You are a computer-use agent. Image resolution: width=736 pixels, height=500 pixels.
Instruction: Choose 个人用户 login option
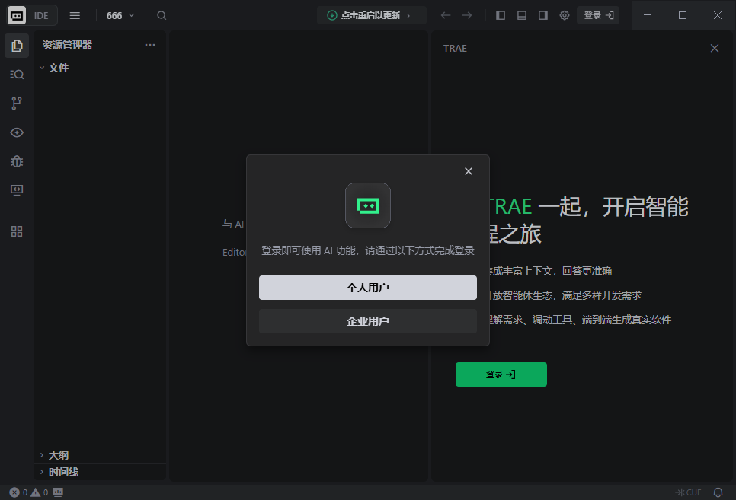pyautogui.click(x=368, y=288)
